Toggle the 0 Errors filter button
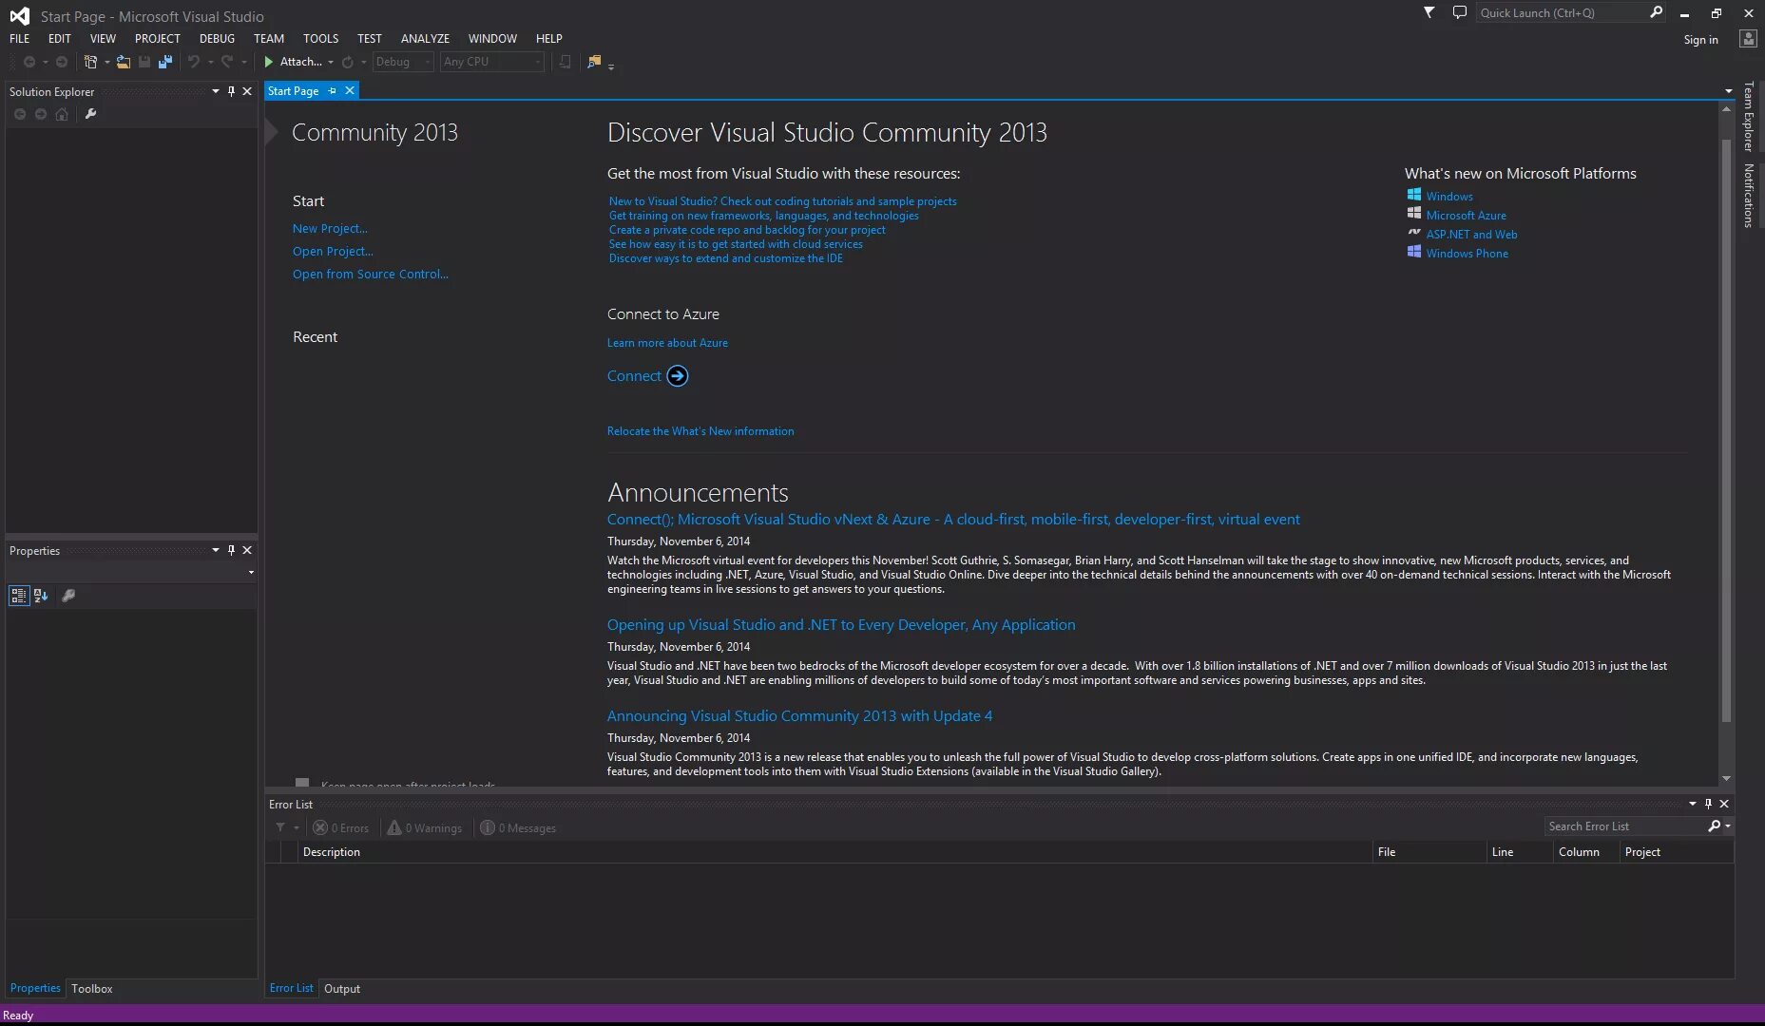 (x=341, y=828)
